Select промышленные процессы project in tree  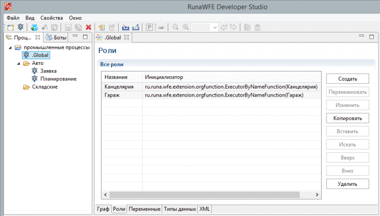(52, 47)
